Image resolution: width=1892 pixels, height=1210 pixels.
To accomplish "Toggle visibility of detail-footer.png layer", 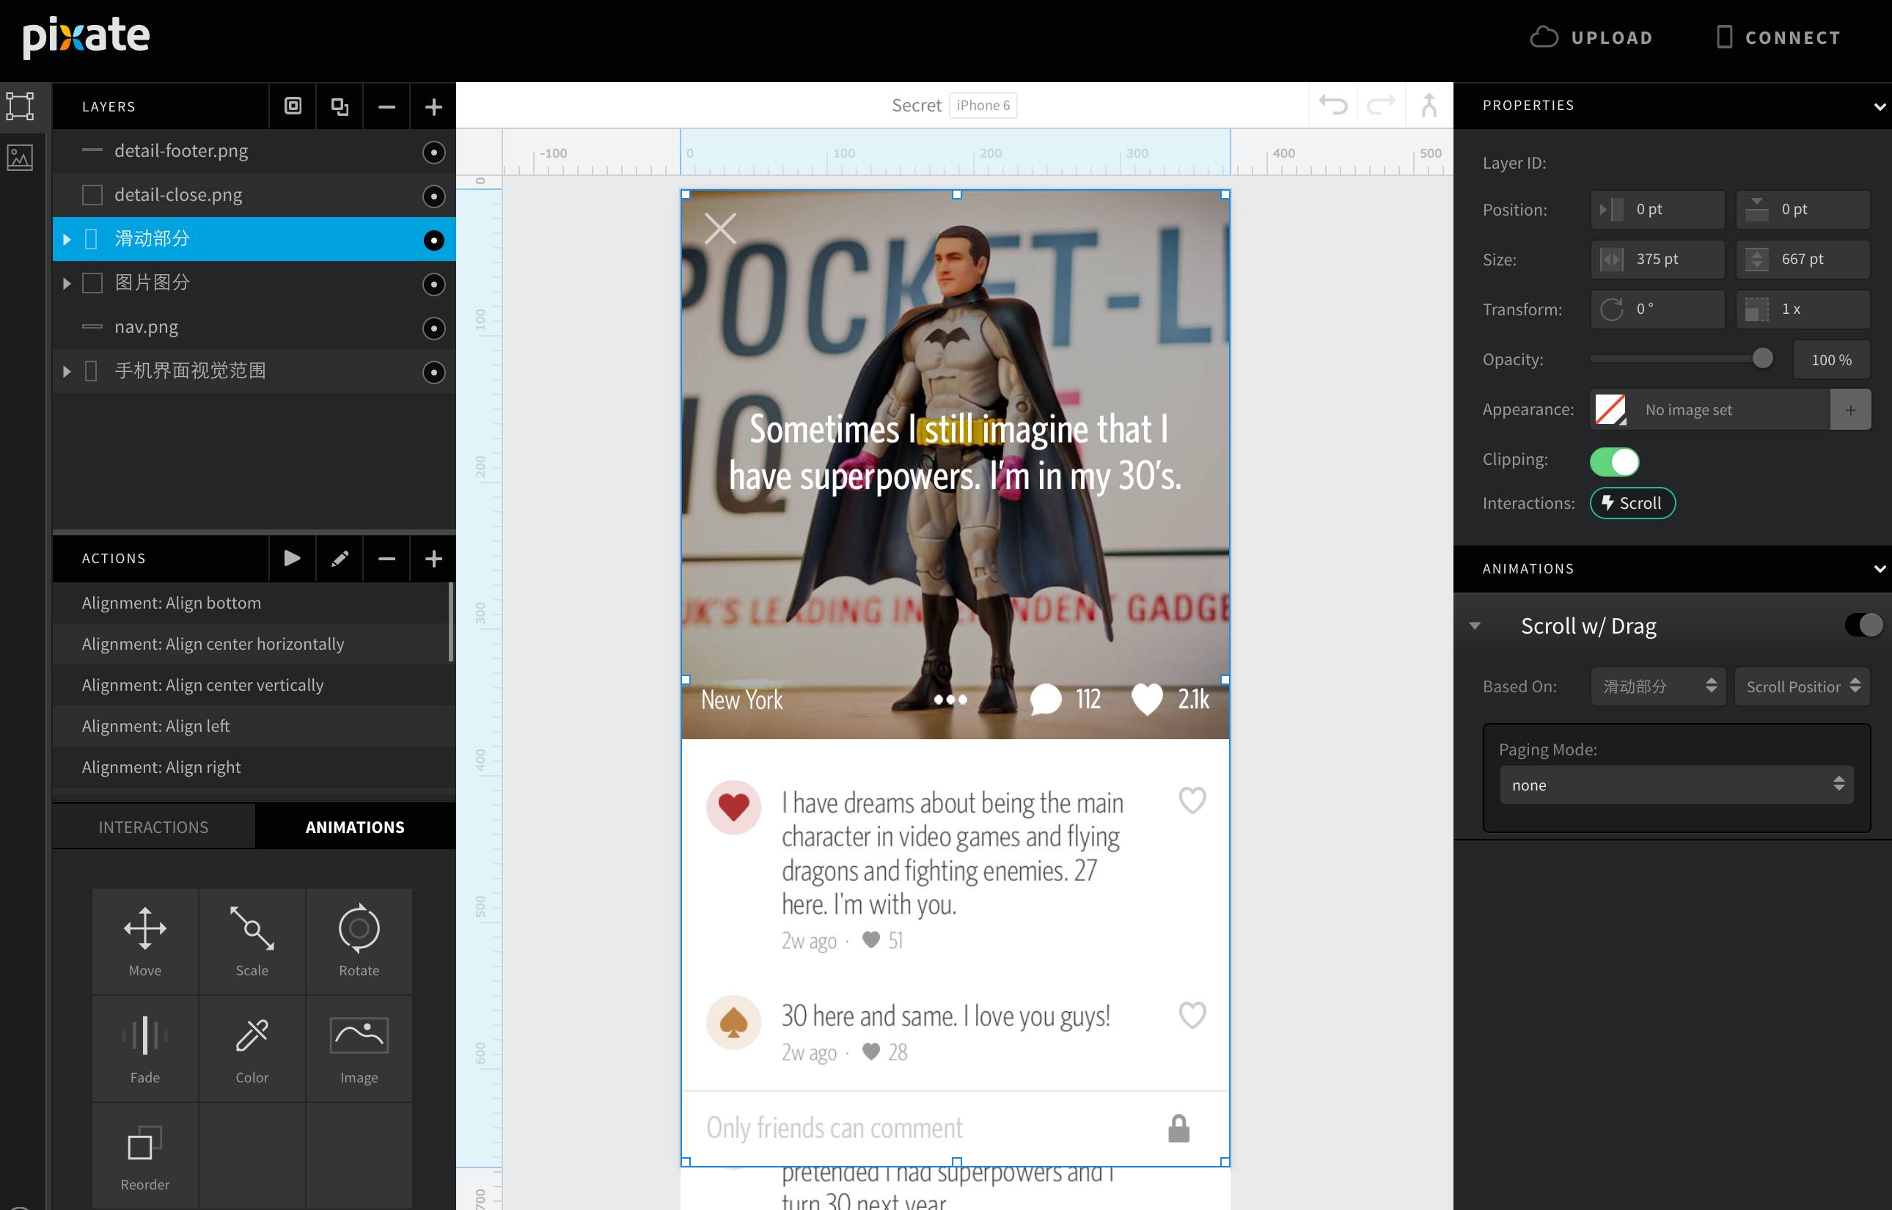I will tap(433, 152).
